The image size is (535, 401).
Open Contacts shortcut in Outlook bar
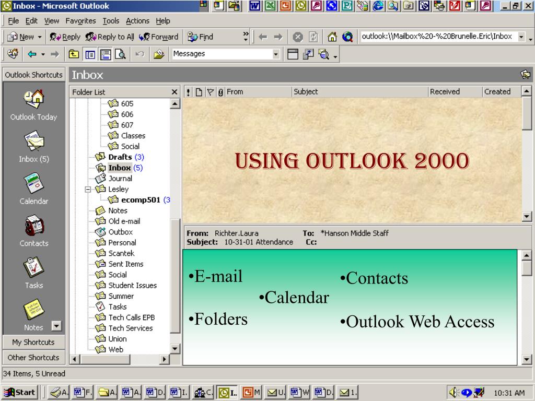coord(34,231)
